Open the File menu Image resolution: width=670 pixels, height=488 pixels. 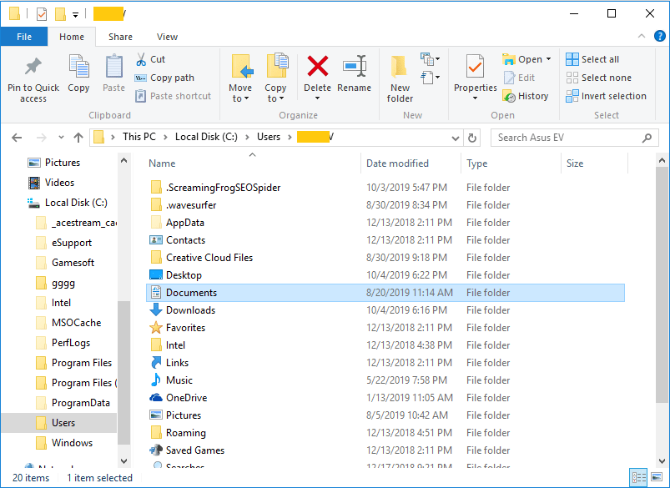(x=24, y=36)
